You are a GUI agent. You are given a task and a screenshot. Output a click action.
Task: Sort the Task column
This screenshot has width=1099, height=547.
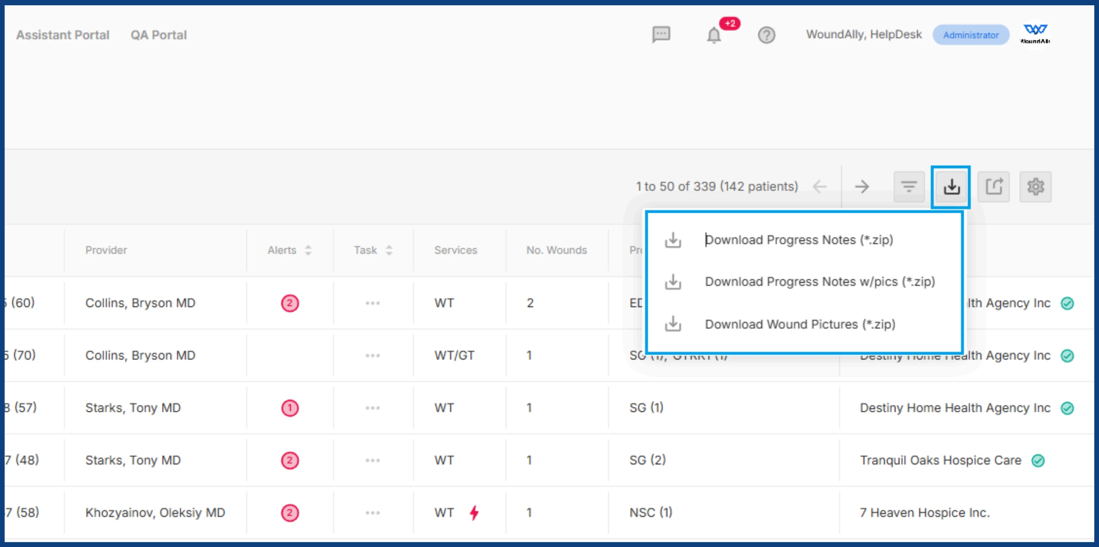coord(389,250)
